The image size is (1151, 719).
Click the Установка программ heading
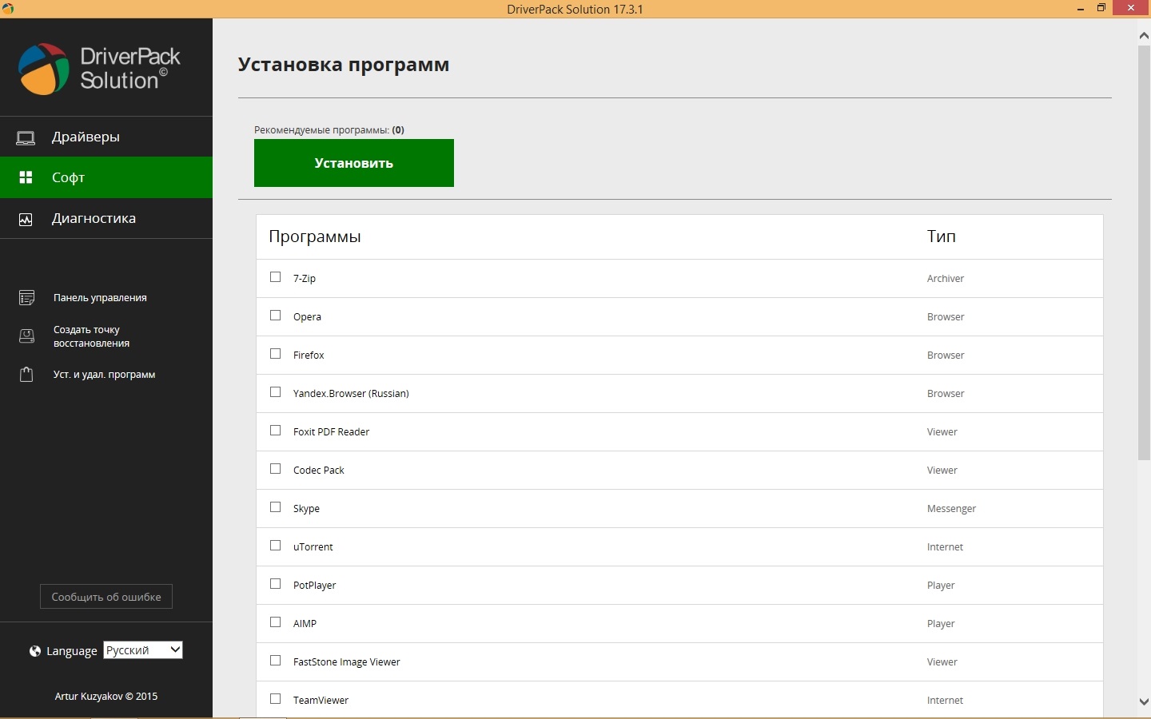[x=344, y=65]
